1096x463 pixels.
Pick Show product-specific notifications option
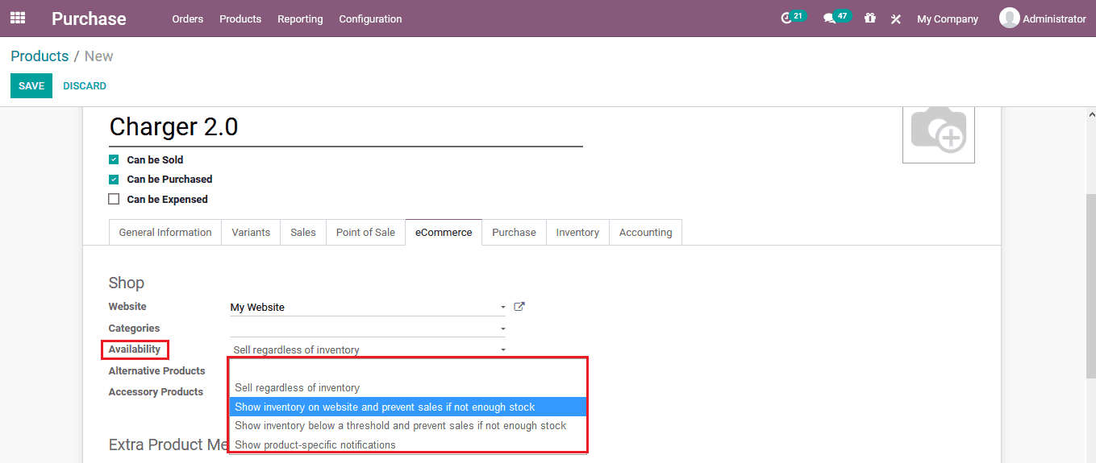pos(408,444)
